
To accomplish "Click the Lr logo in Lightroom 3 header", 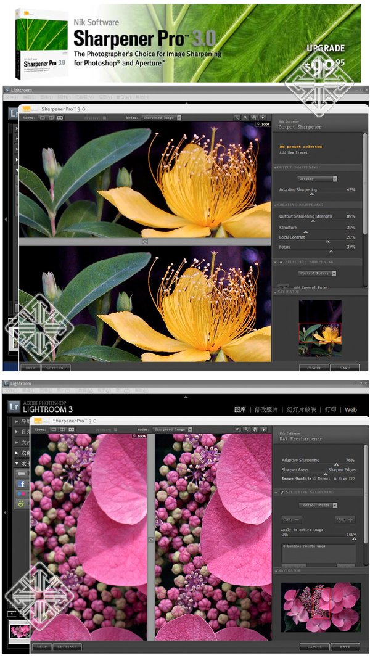I will [x=14, y=407].
